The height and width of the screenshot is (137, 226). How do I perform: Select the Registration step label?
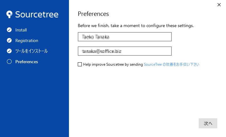click(x=27, y=40)
